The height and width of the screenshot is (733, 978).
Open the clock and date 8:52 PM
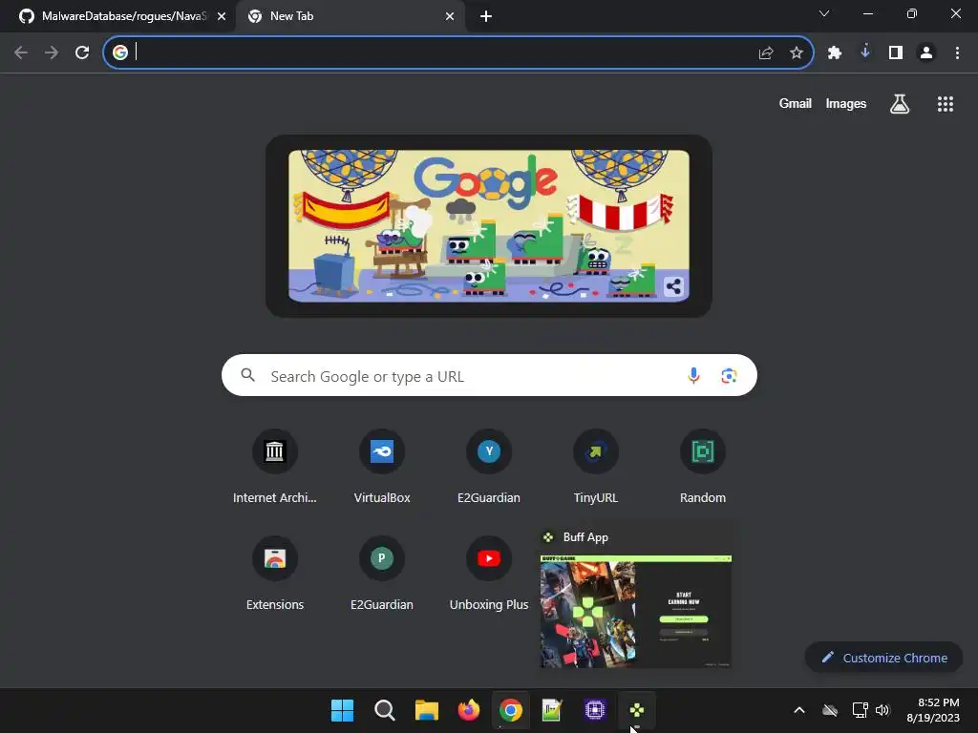point(933,710)
